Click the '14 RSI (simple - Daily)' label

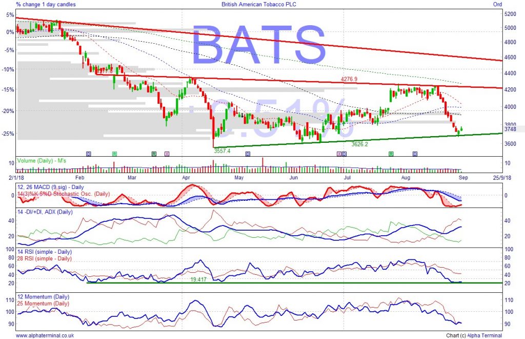pyautogui.click(x=45, y=252)
